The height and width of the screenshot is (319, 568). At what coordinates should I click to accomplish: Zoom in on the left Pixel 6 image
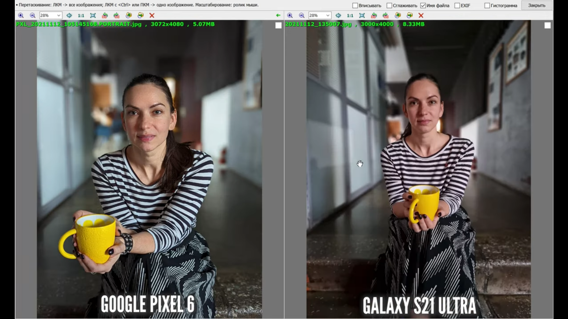coord(21,15)
